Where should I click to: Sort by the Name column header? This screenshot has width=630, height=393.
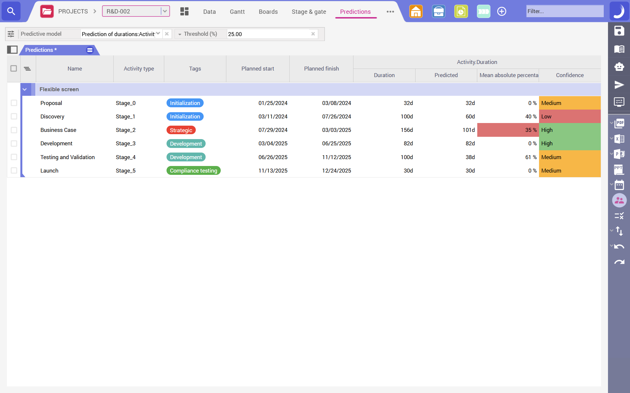(75, 69)
